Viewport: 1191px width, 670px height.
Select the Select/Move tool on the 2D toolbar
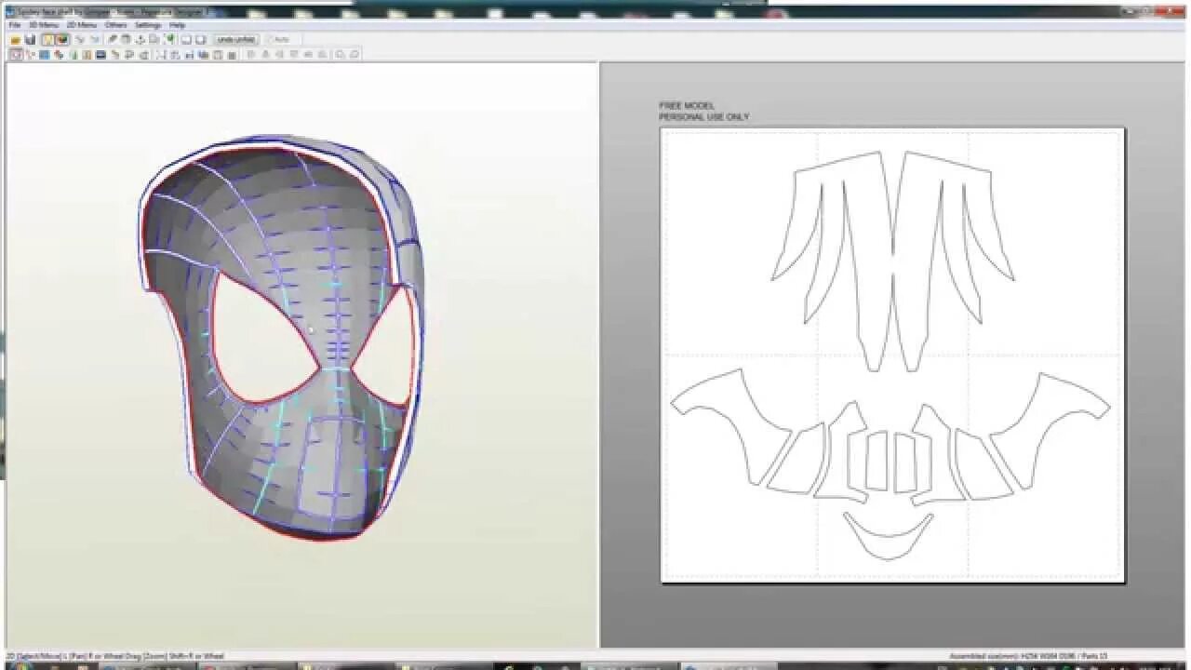coord(16,55)
